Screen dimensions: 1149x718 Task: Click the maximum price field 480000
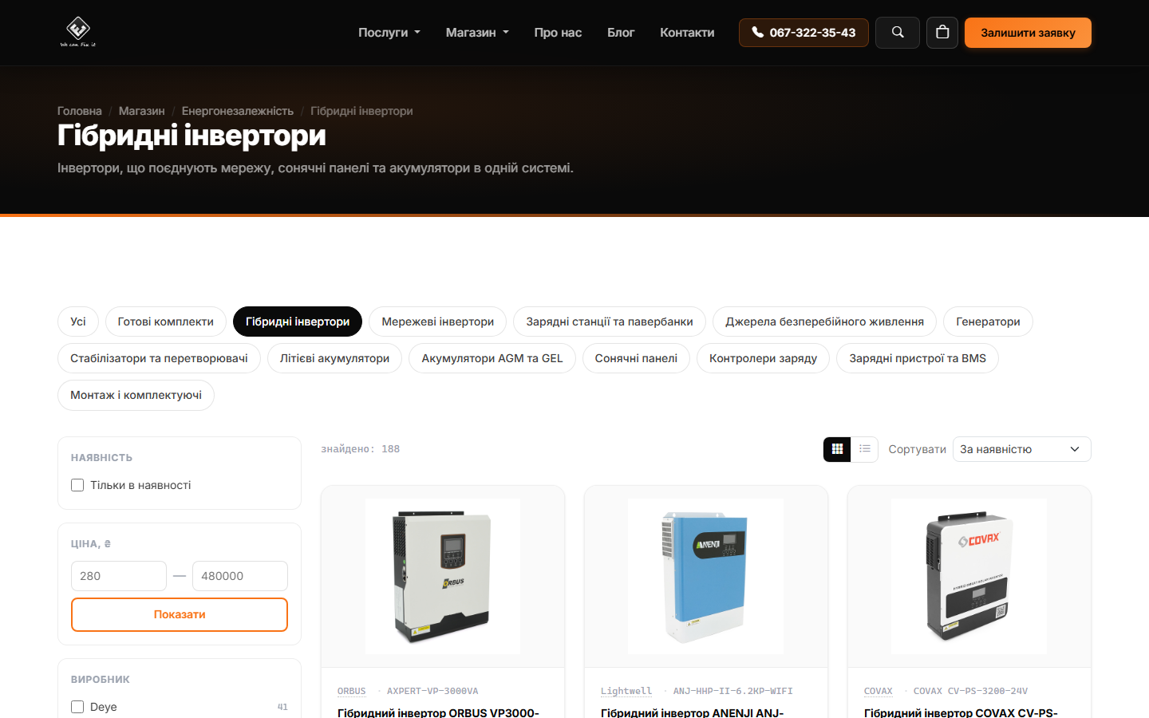click(240, 576)
